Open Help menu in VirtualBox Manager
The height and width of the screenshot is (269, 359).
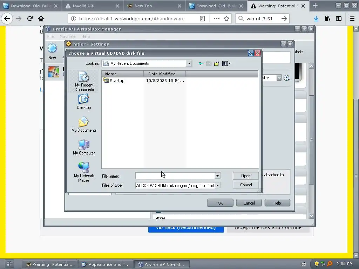point(86,36)
